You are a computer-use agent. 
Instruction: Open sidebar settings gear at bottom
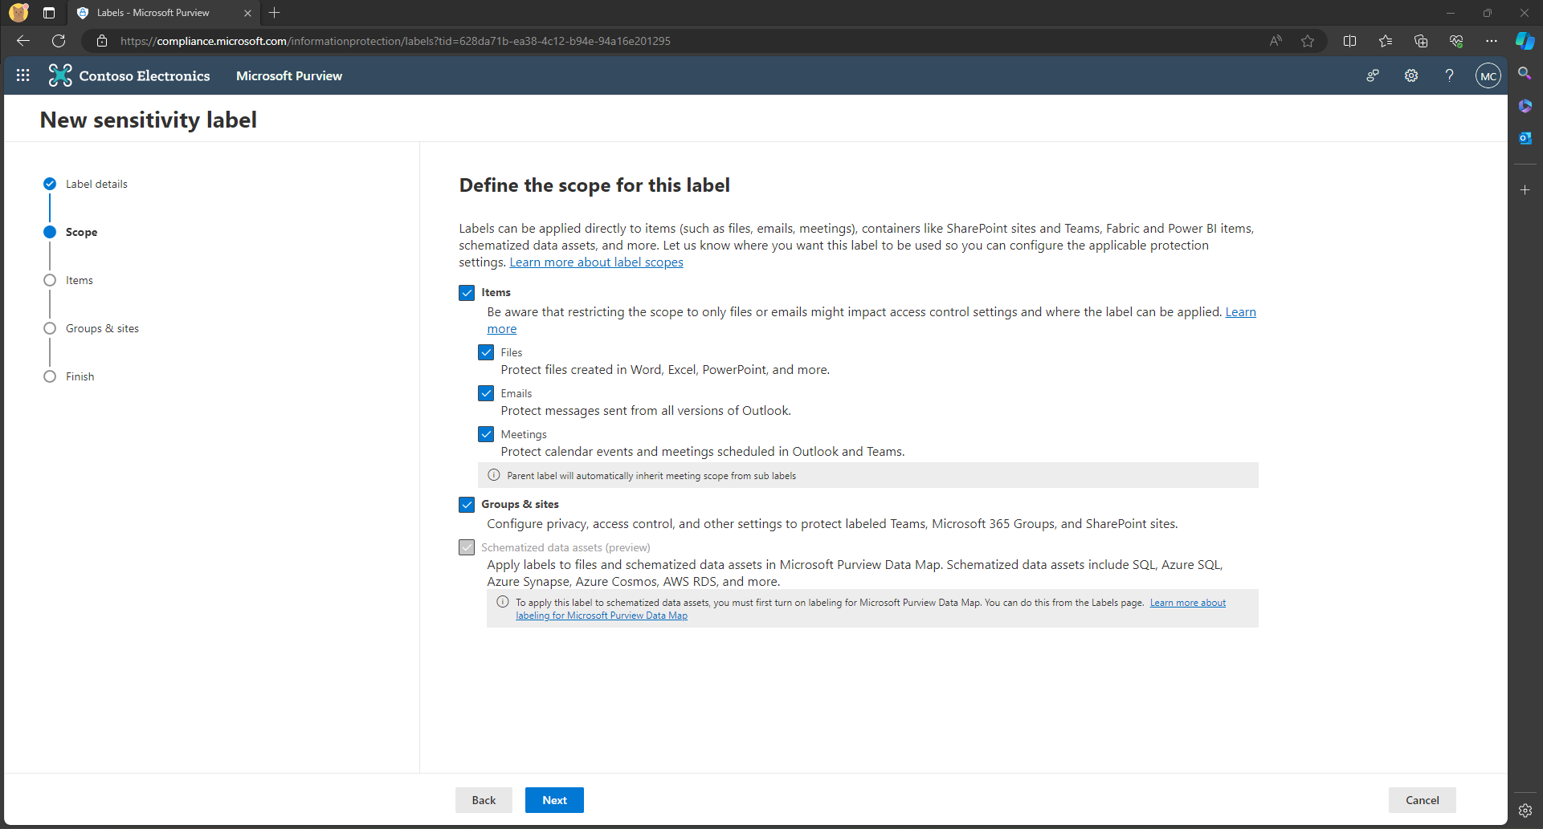pyautogui.click(x=1525, y=811)
